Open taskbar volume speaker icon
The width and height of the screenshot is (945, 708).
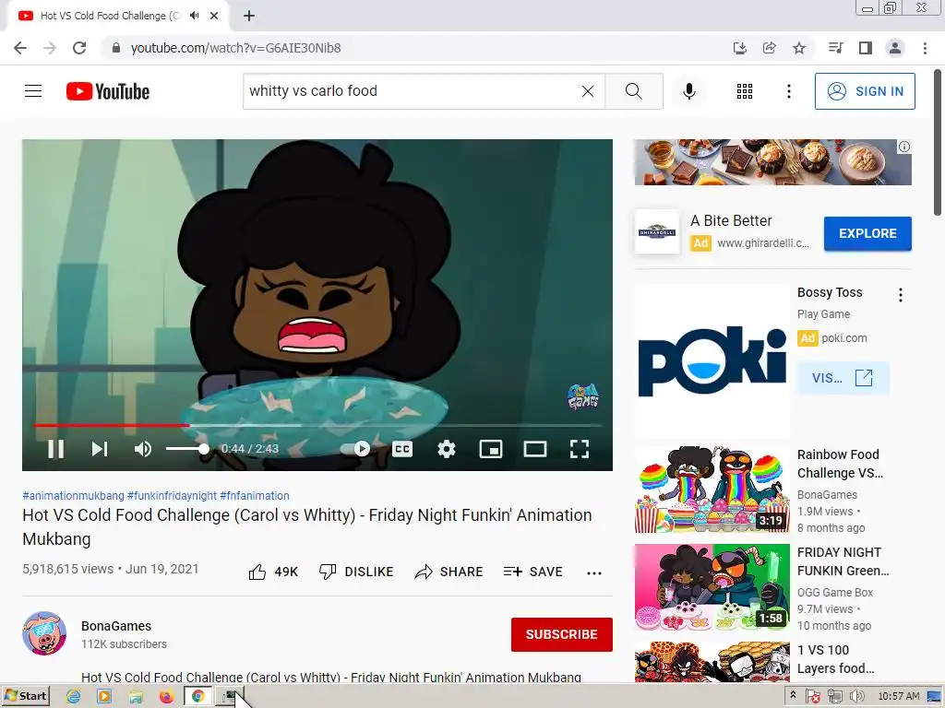[x=856, y=697]
